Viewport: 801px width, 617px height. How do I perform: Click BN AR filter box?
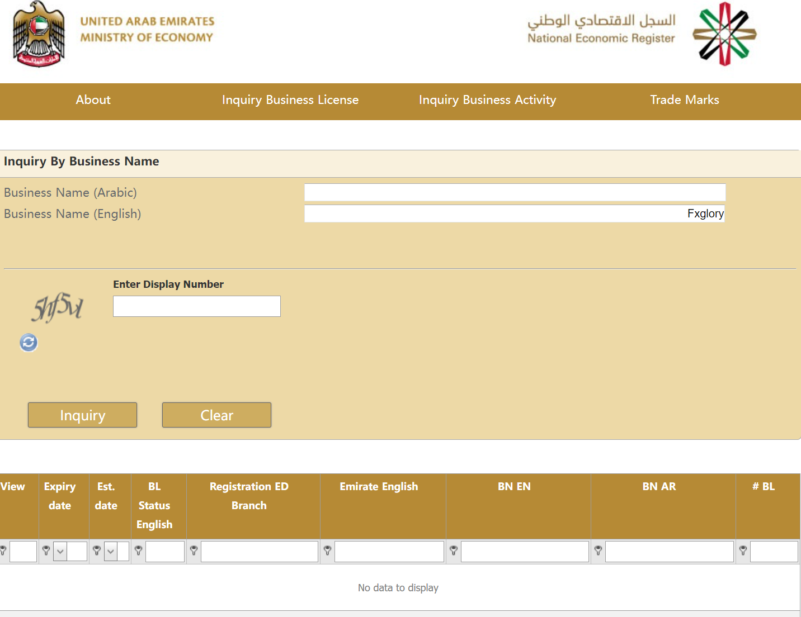pyautogui.click(x=670, y=552)
